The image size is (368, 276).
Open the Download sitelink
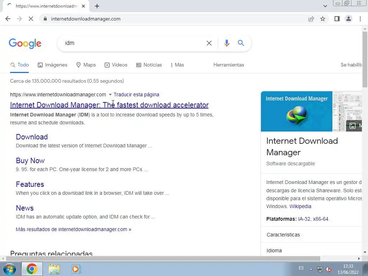click(x=32, y=137)
